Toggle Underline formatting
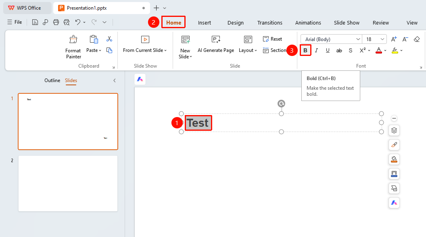The height and width of the screenshot is (237, 426). 328,50
